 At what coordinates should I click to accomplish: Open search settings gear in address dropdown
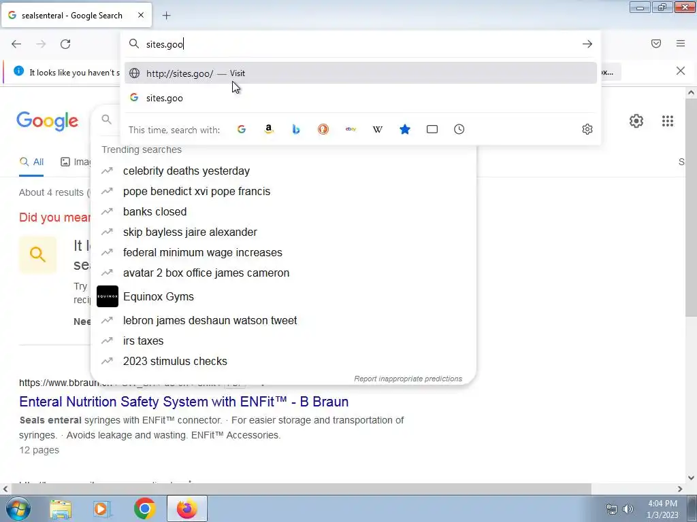point(587,129)
